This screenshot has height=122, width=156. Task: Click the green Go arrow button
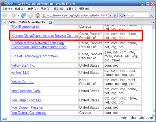115,15
